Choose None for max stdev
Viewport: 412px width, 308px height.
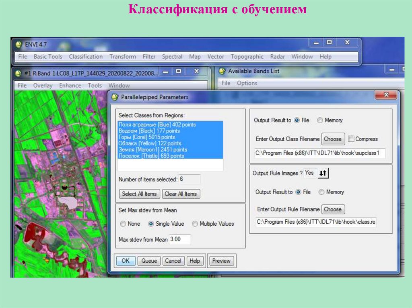point(123,224)
